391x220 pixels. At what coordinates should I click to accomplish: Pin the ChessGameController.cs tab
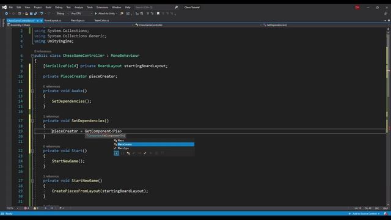point(38,21)
